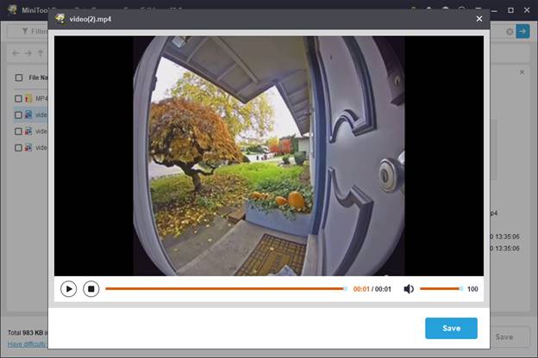Viewport: 538px width, 358px height.
Task: Click the video progress seek bar
Action: coord(226,289)
